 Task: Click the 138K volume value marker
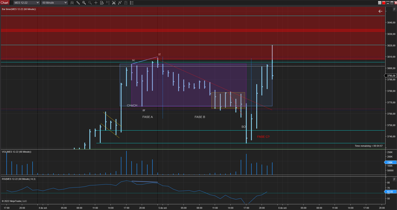pyautogui.click(x=390, y=162)
